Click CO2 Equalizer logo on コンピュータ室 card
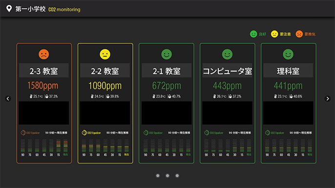The image size is (335, 188). click(213, 132)
